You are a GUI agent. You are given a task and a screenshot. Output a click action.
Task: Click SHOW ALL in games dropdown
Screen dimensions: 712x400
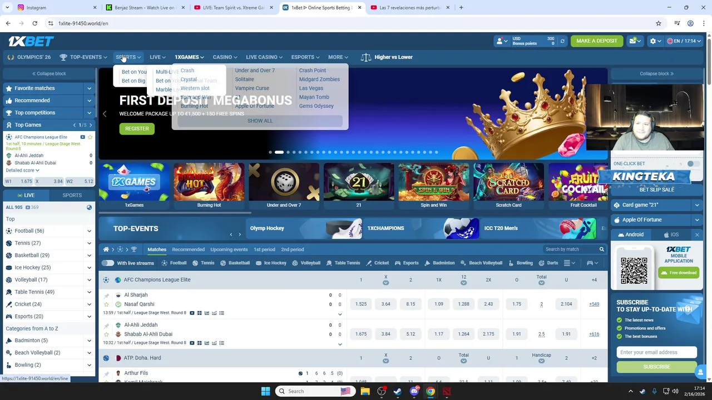click(260, 121)
